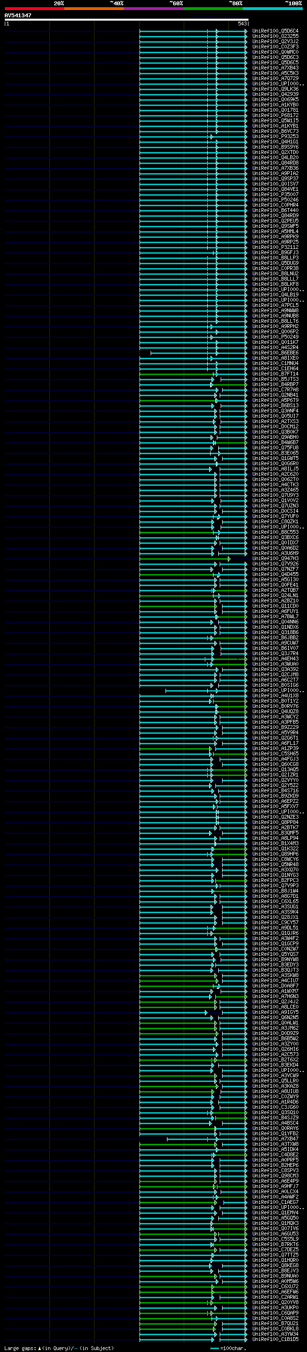This screenshot has height=1352, width=307.
Task: Click the 'Large gaps' legend text
Action: (x=20, y=1348)
